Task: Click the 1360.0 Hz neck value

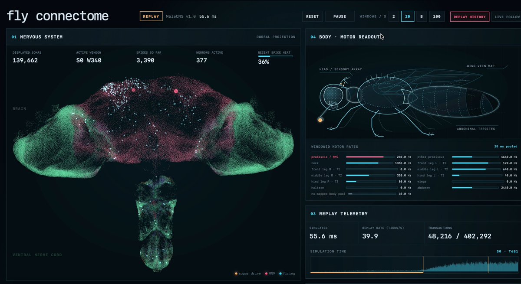Action: [404, 163]
